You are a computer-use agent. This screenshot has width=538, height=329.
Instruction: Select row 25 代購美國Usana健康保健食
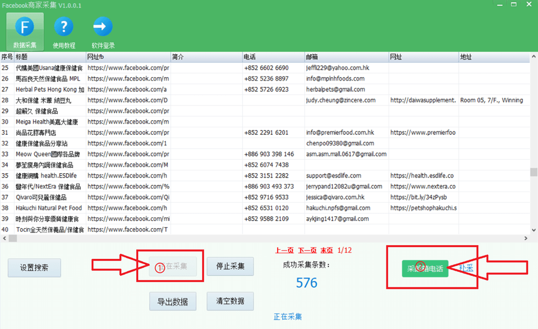click(265, 68)
